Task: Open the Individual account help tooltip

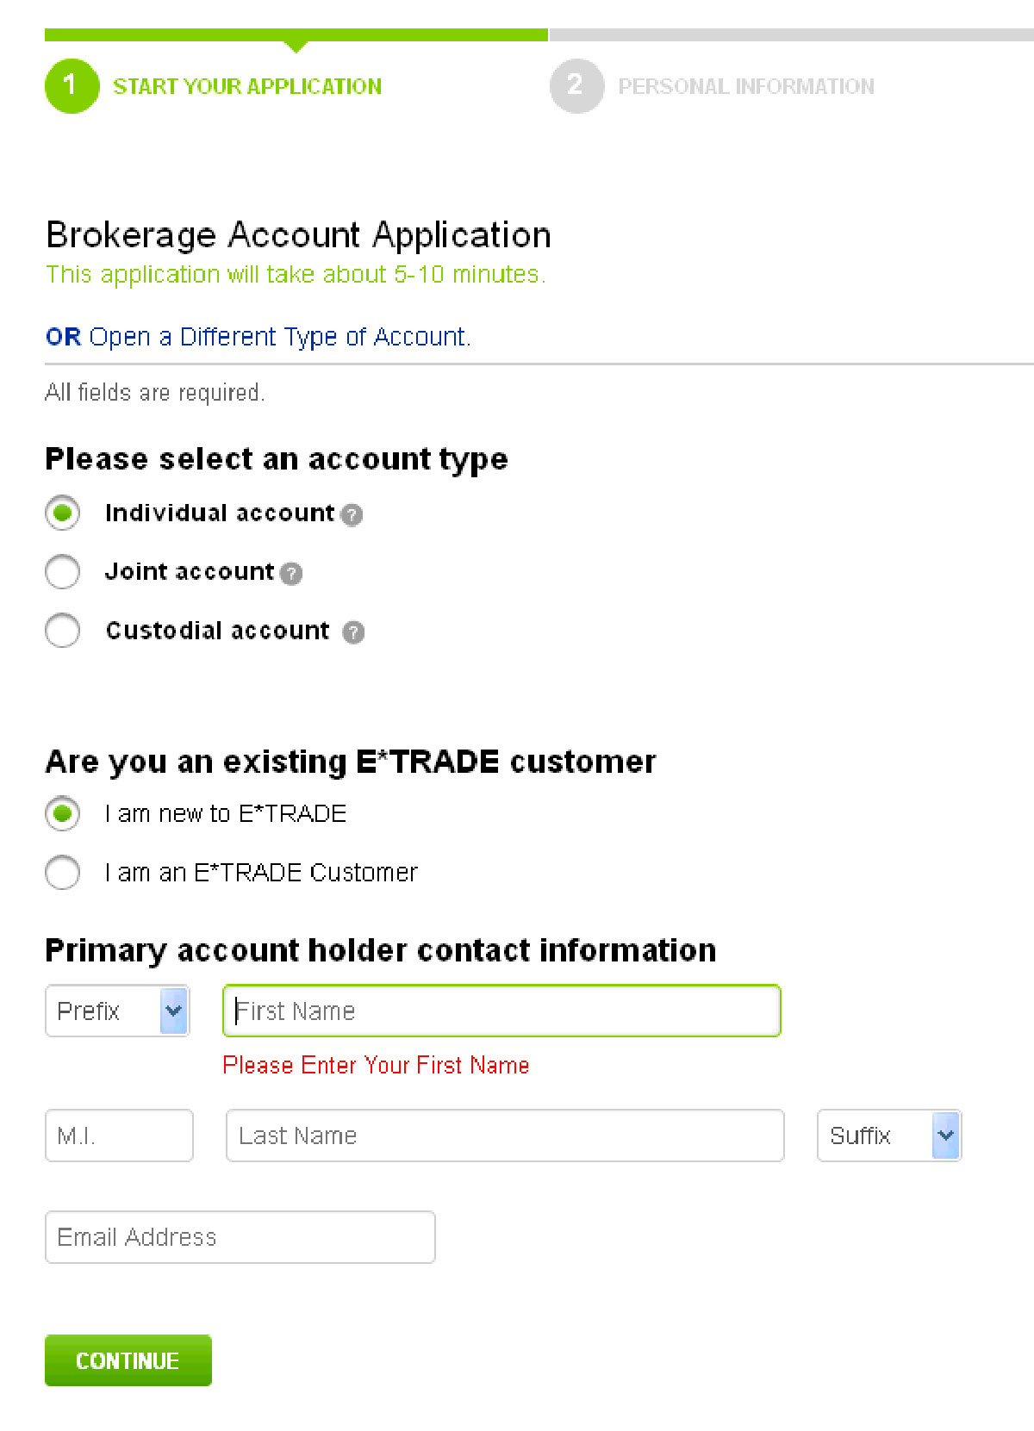Action: pyautogui.click(x=352, y=514)
